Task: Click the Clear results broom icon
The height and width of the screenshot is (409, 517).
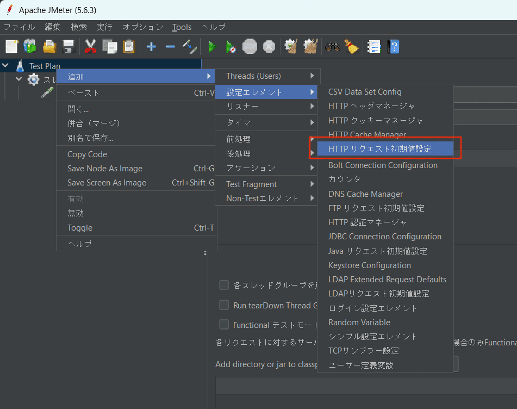Action: tap(291, 46)
